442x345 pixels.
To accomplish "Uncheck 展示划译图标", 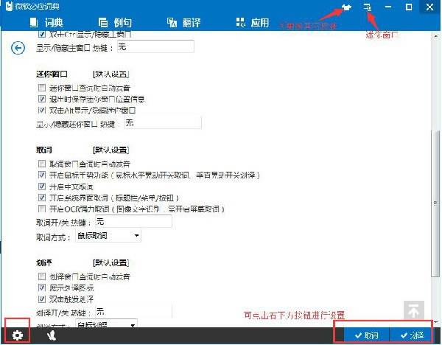I will pyautogui.click(x=42, y=287).
